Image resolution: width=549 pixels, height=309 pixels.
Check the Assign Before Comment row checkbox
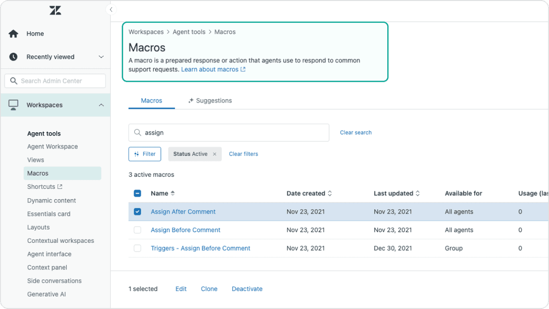point(137,230)
